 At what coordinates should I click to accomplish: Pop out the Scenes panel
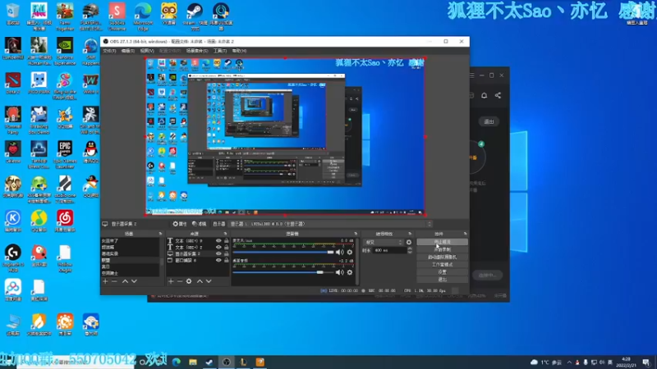(x=160, y=234)
